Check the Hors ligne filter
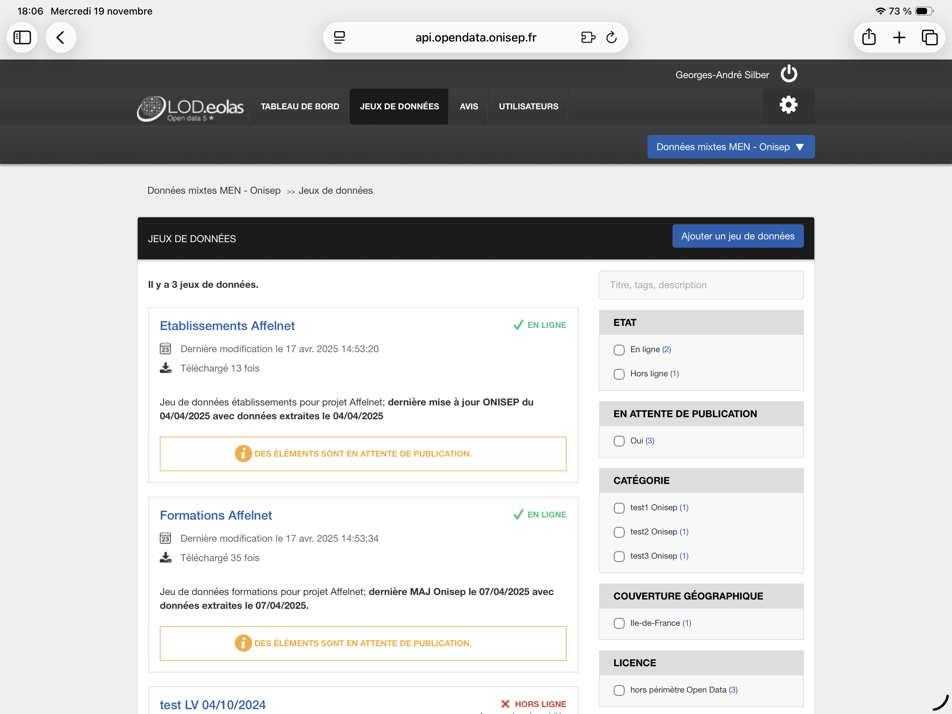 point(619,374)
